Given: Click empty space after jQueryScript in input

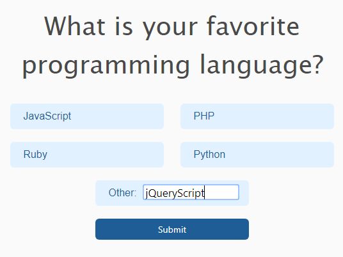Looking at the screenshot, I should coord(221,192).
